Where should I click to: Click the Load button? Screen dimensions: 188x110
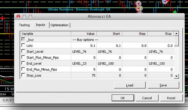130,85
